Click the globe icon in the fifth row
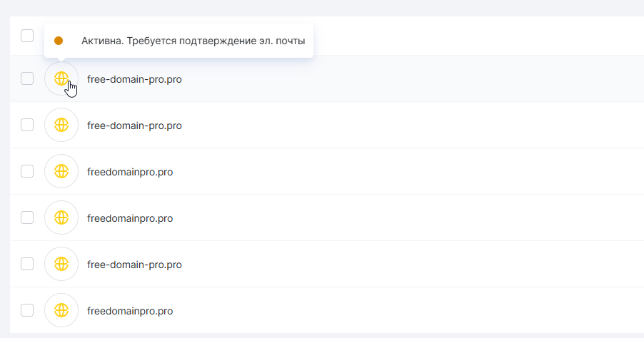Screen dimensions: 644x338 pos(61,264)
